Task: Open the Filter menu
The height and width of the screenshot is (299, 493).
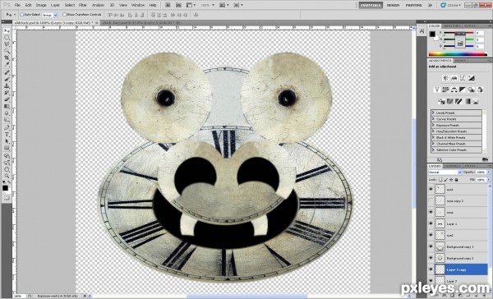Action: [x=83, y=6]
